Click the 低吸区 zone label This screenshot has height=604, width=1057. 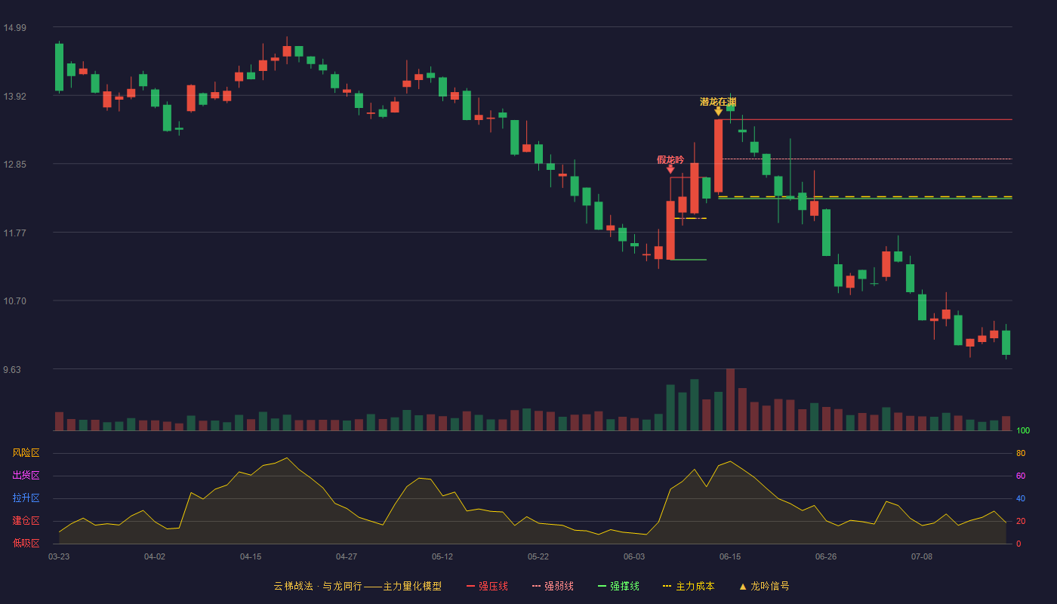tap(26, 543)
